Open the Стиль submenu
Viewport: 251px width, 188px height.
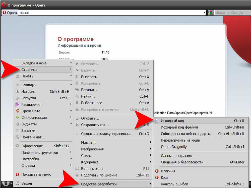pos(113,156)
